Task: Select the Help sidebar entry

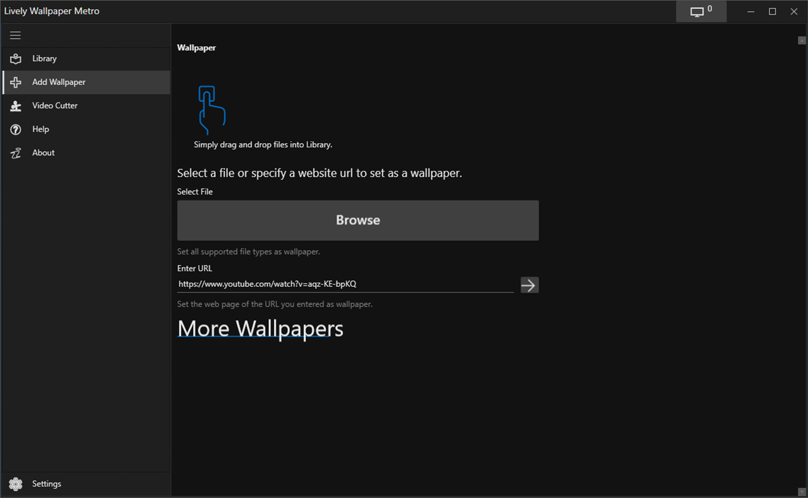Action: [40, 129]
